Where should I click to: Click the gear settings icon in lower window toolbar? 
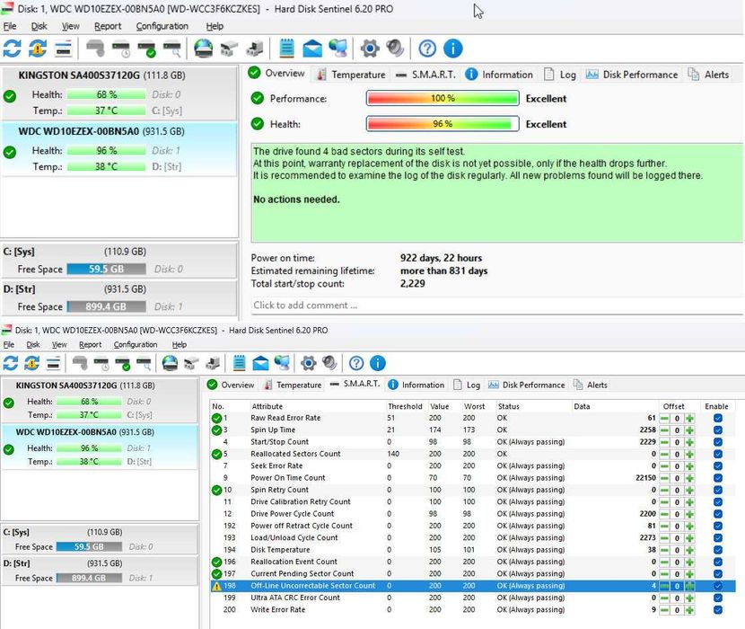pos(308,363)
